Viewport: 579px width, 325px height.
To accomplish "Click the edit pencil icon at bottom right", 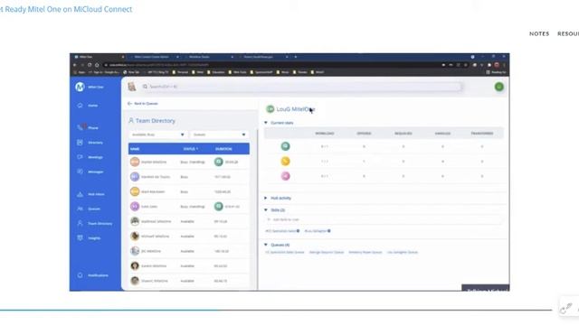I will coord(565,308).
